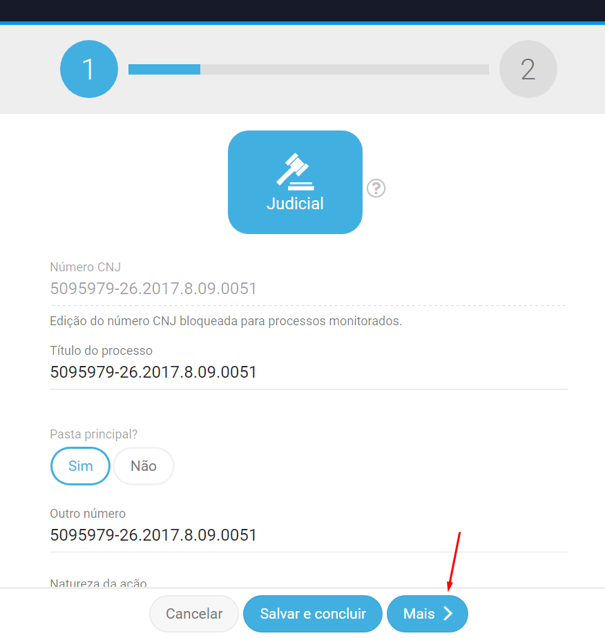
Task: Choose Não for Pasta principal
Action: click(x=144, y=466)
